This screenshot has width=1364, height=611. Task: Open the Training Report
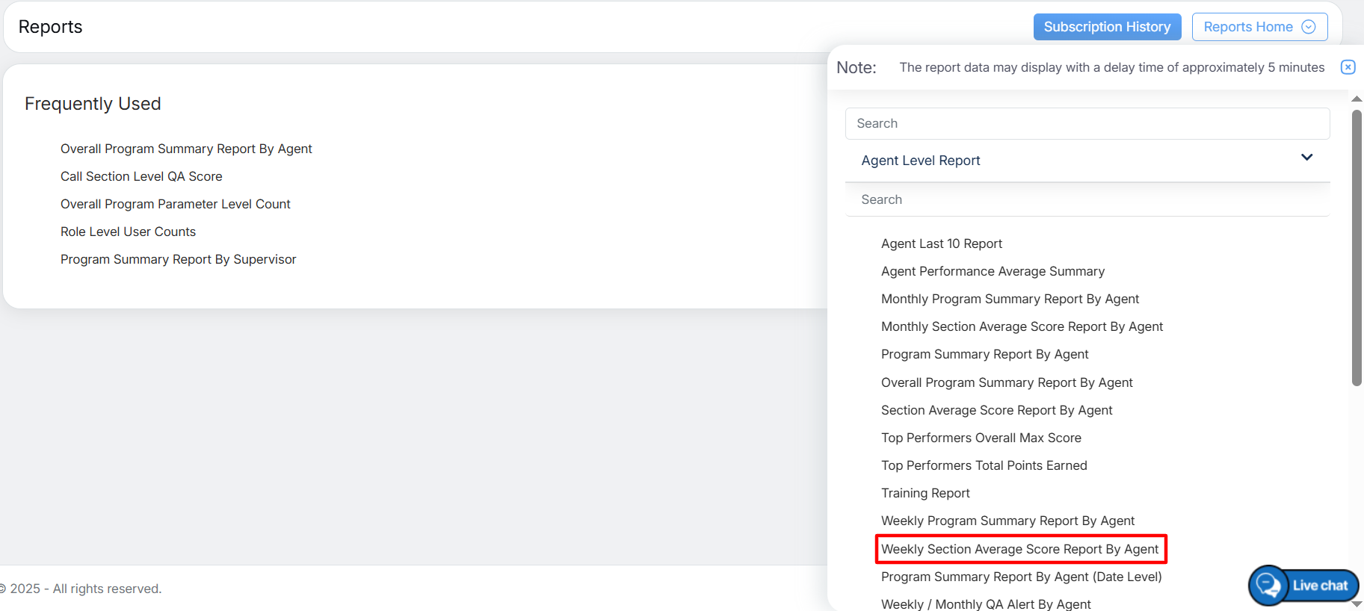coord(925,493)
